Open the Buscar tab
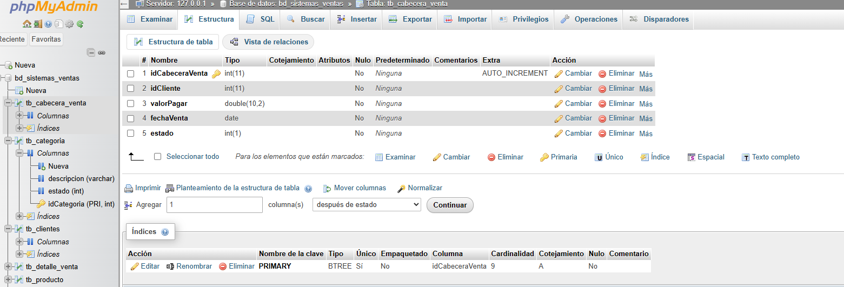The width and height of the screenshot is (844, 287). coord(305,19)
